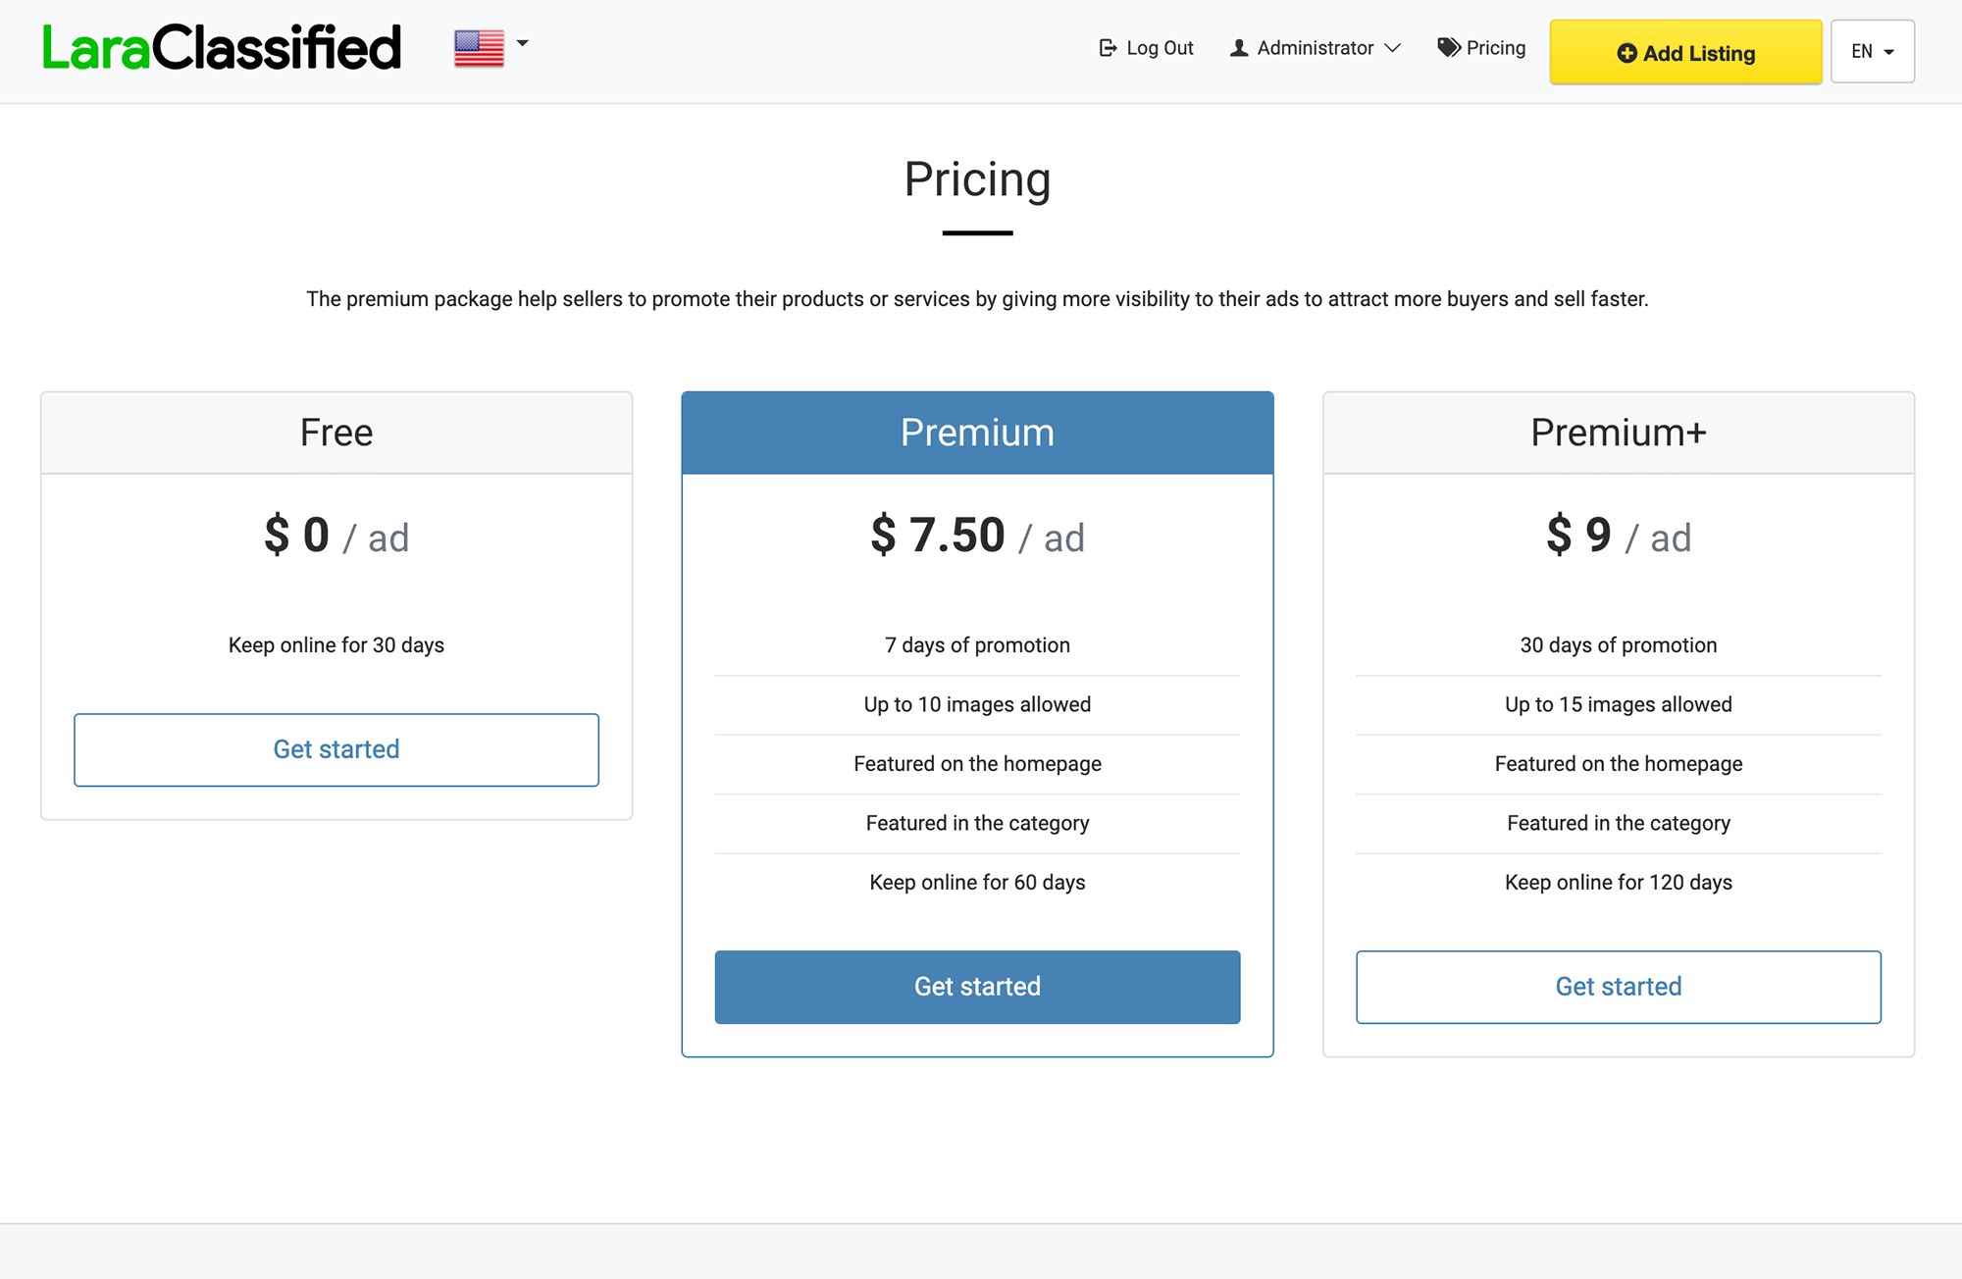Open the EN language selector

[1872, 51]
